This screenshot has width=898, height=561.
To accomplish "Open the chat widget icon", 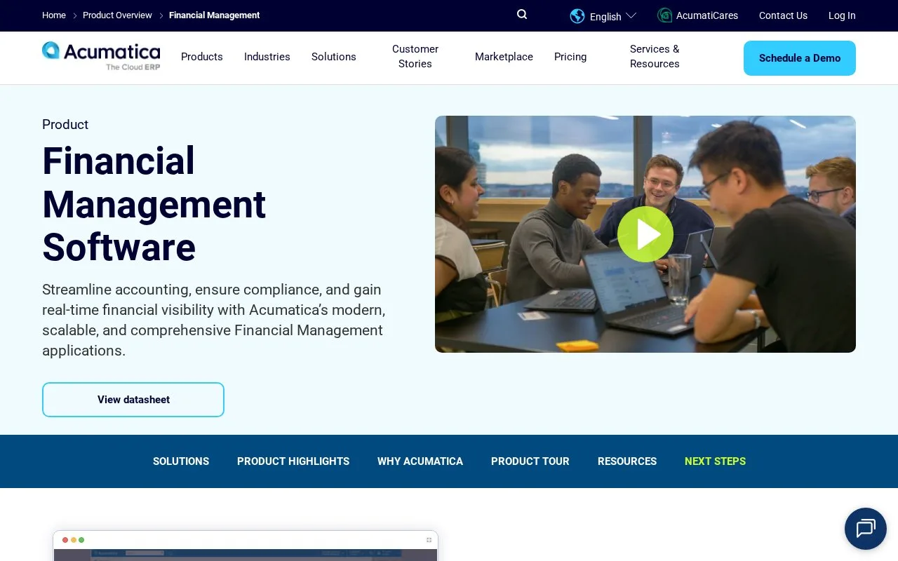I will (x=865, y=528).
